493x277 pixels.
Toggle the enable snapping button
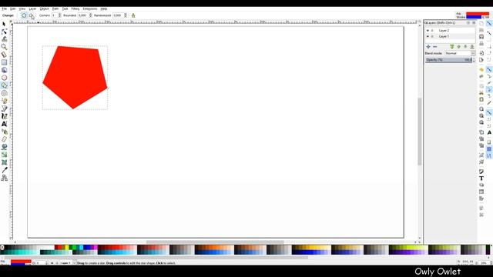point(489,24)
